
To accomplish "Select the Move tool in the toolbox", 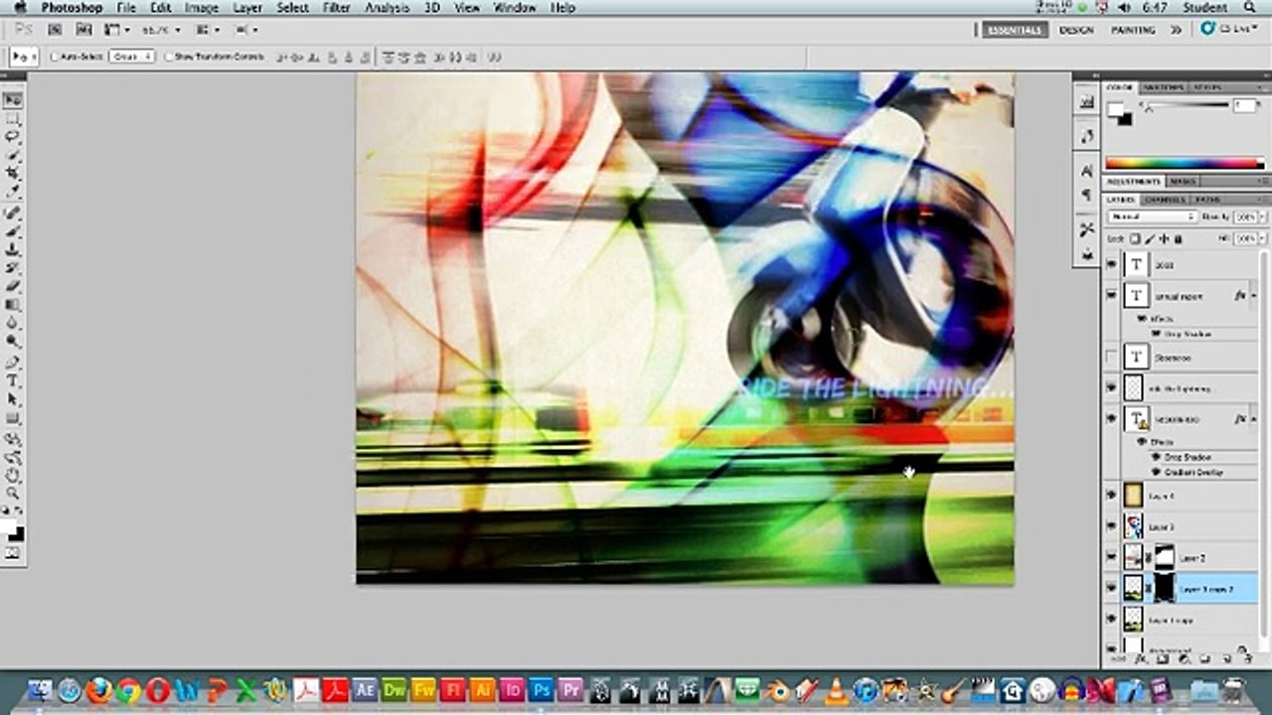I will 13,100.
